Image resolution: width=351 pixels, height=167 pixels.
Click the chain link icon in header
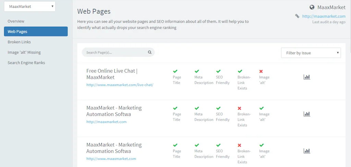(x=297, y=16)
